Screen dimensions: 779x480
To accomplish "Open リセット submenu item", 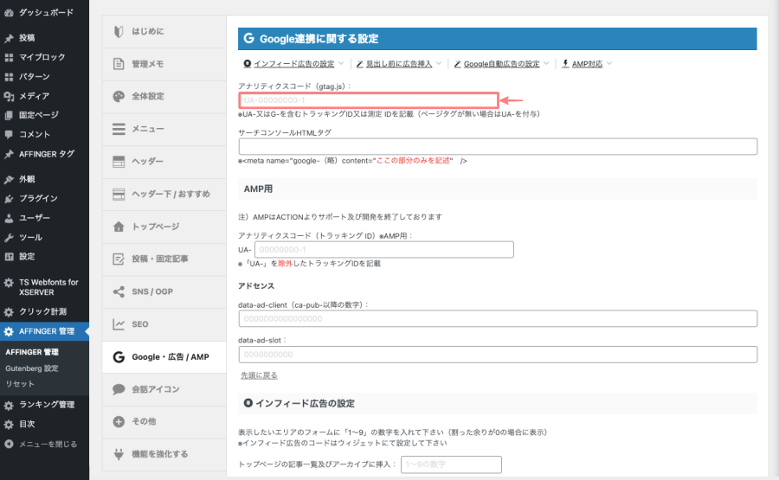I will [20, 384].
